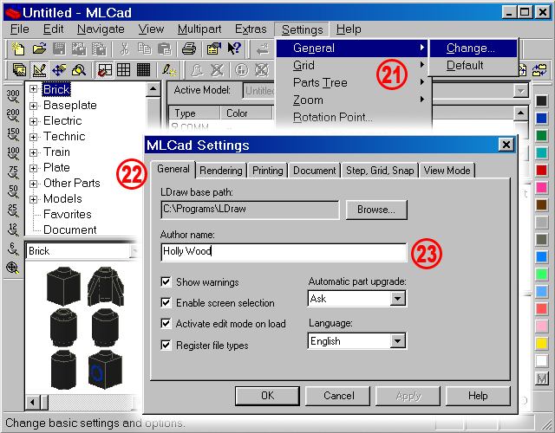Set zoom to 100 percent icon

coord(13,153)
